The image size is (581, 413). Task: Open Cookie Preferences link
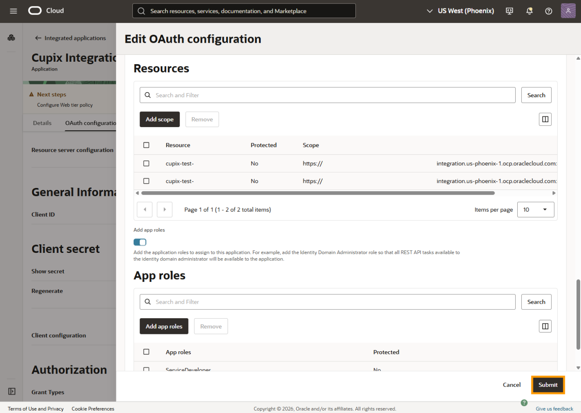[x=93, y=409]
